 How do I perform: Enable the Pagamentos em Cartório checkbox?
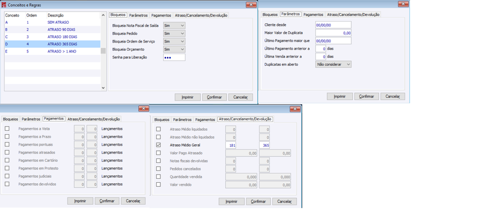[x=7, y=160]
